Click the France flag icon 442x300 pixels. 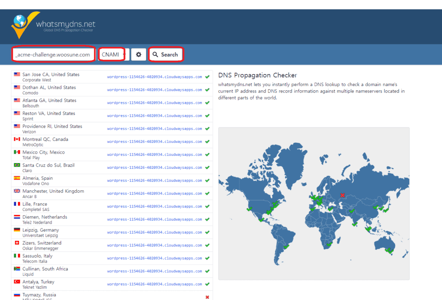point(17,204)
